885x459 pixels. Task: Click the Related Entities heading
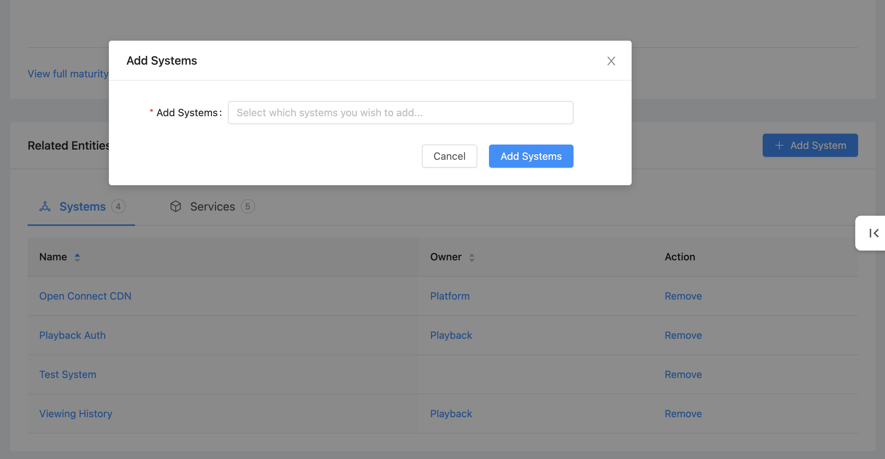pyautogui.click(x=69, y=146)
